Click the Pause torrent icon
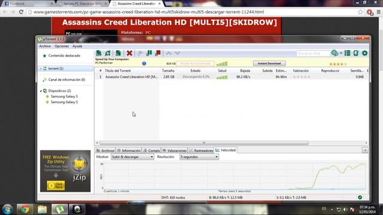This screenshot has width=383, height=215. pos(149,53)
